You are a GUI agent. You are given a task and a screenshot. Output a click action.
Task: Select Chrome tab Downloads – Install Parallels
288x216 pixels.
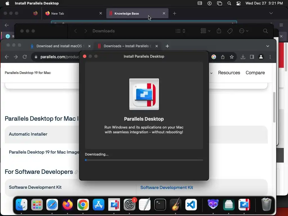pos(128,46)
